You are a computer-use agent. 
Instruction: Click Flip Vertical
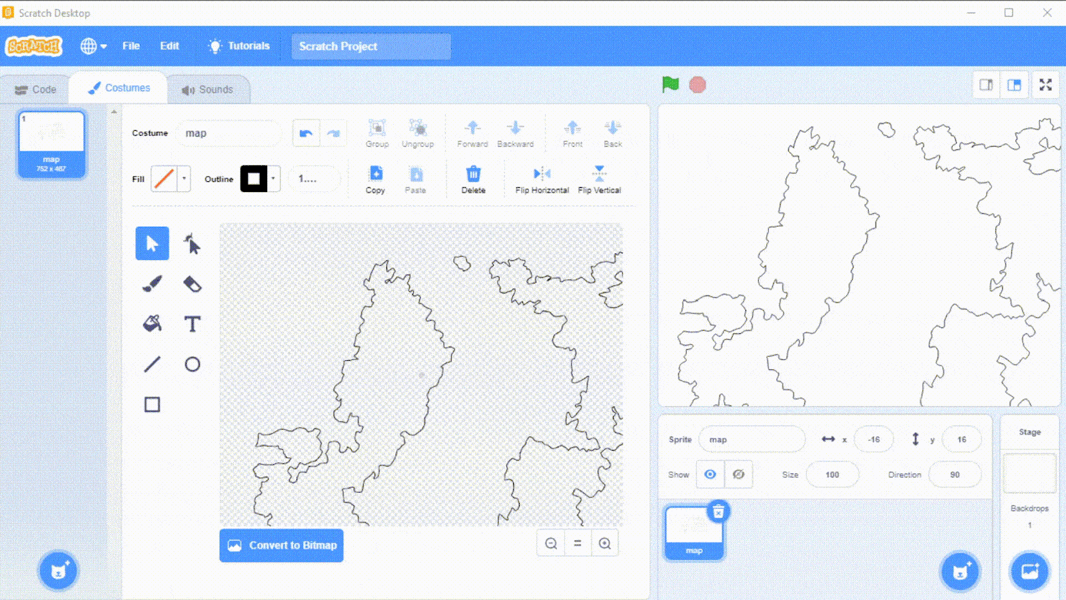pos(599,180)
